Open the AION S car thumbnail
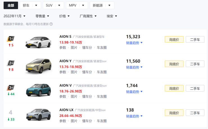The image size is (208, 129). coord(38,42)
